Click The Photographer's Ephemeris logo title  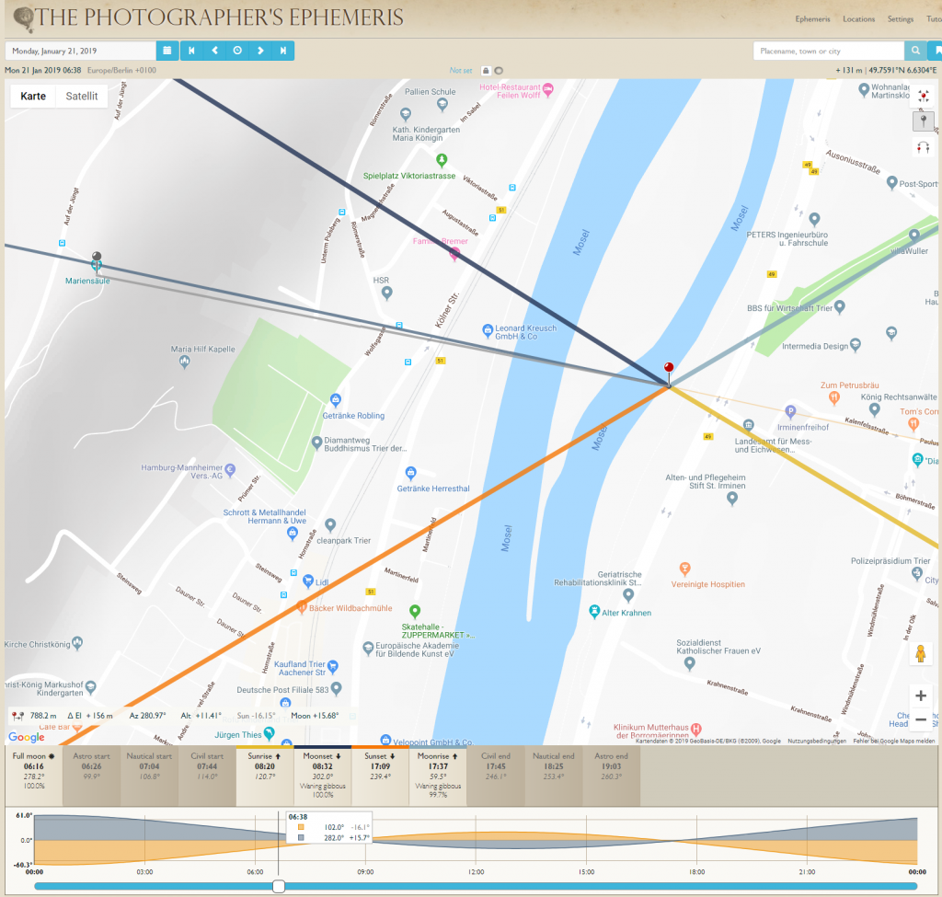click(x=208, y=18)
